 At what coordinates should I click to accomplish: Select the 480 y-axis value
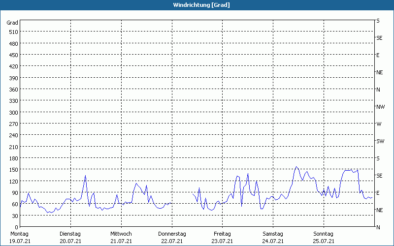click(x=14, y=44)
